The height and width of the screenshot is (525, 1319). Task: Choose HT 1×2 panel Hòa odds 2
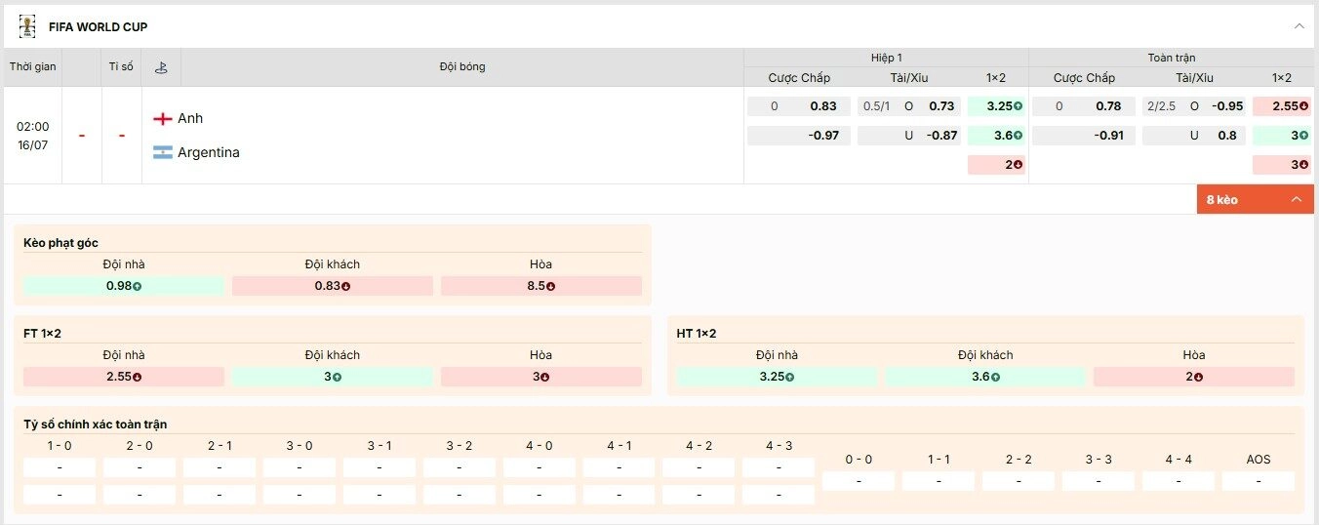1194,377
